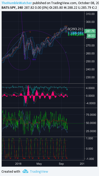Click the H:288.22 high value
Viewport: 99px width, 176px height.
pyautogui.click(x=71, y=8)
